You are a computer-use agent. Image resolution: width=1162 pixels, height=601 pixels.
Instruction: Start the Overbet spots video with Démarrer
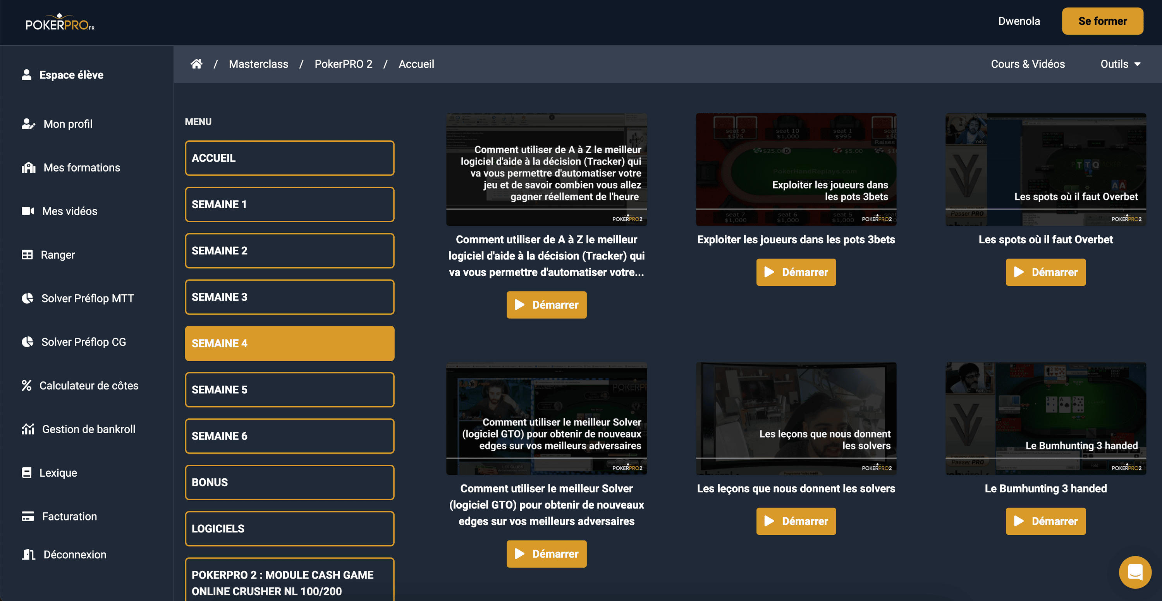[x=1045, y=272]
